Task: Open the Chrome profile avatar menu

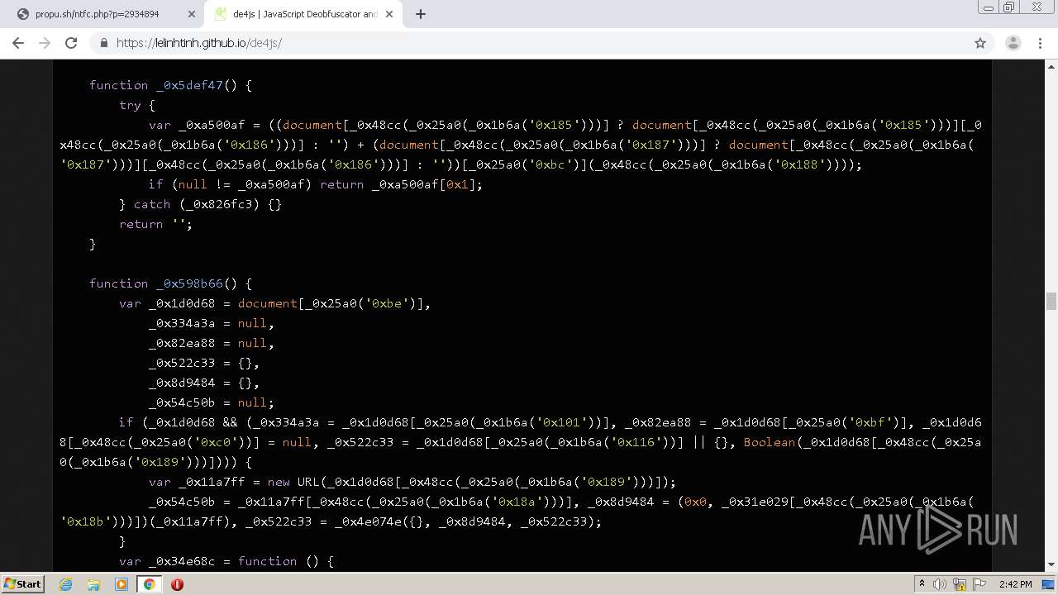Action: 1013,43
